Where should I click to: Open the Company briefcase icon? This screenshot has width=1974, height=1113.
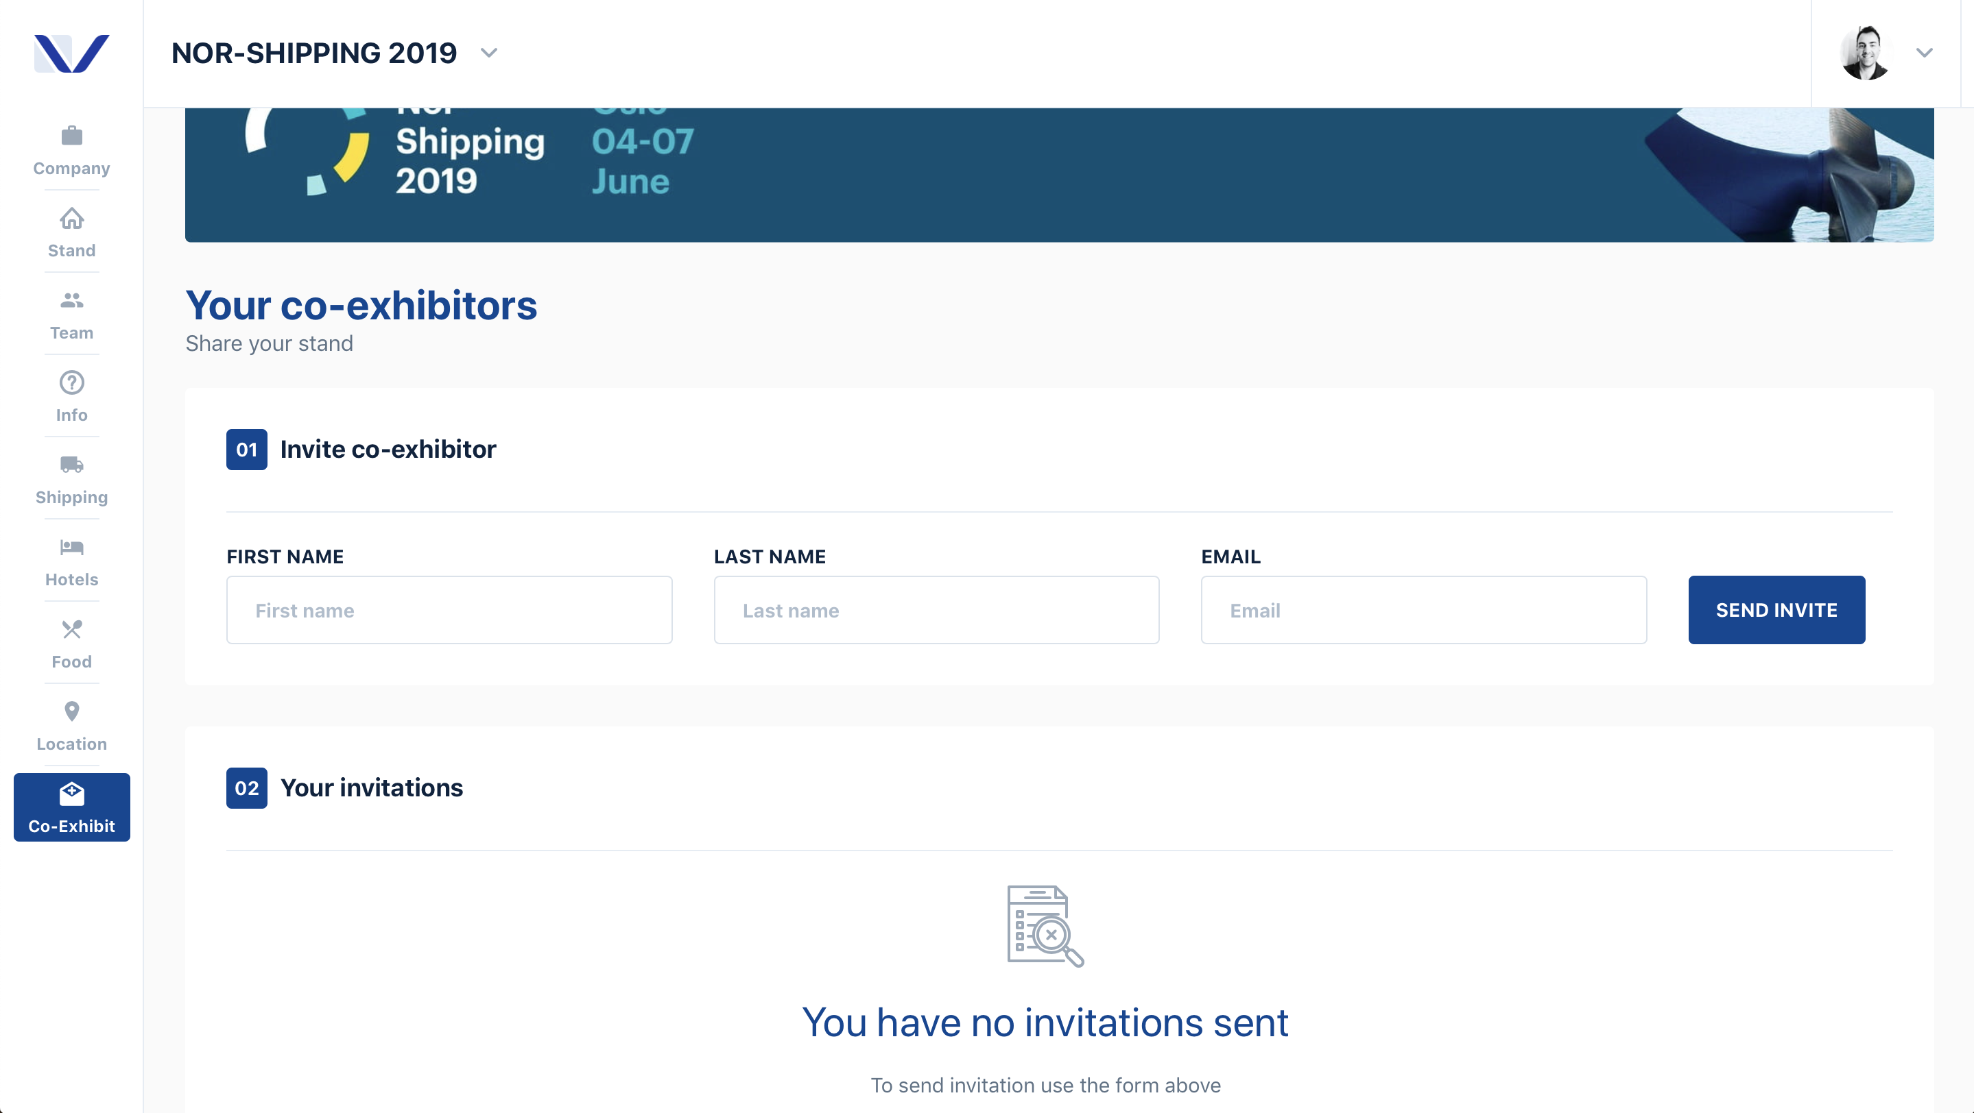click(71, 136)
